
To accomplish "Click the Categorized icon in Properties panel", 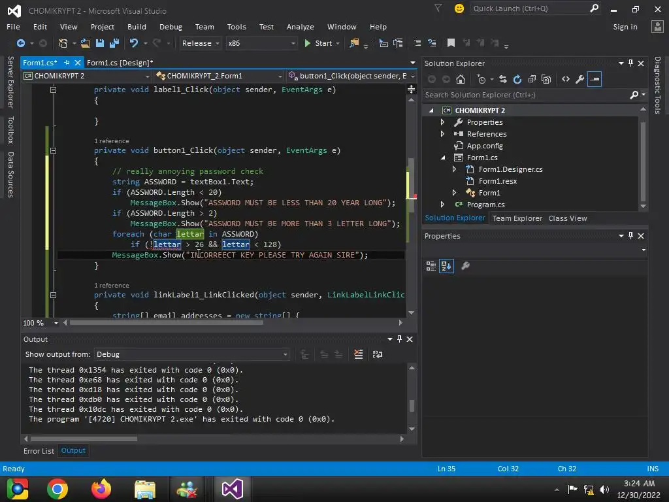I will pos(431,266).
